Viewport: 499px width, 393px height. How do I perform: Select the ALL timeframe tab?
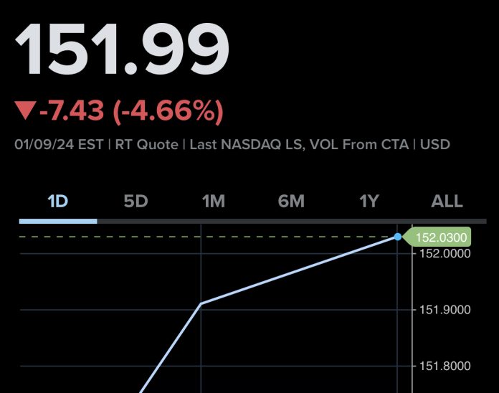point(447,202)
